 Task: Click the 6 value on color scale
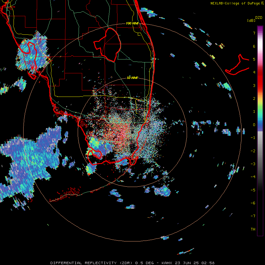coord(254,46)
